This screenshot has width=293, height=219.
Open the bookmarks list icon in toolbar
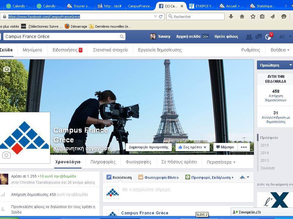coord(262,16)
